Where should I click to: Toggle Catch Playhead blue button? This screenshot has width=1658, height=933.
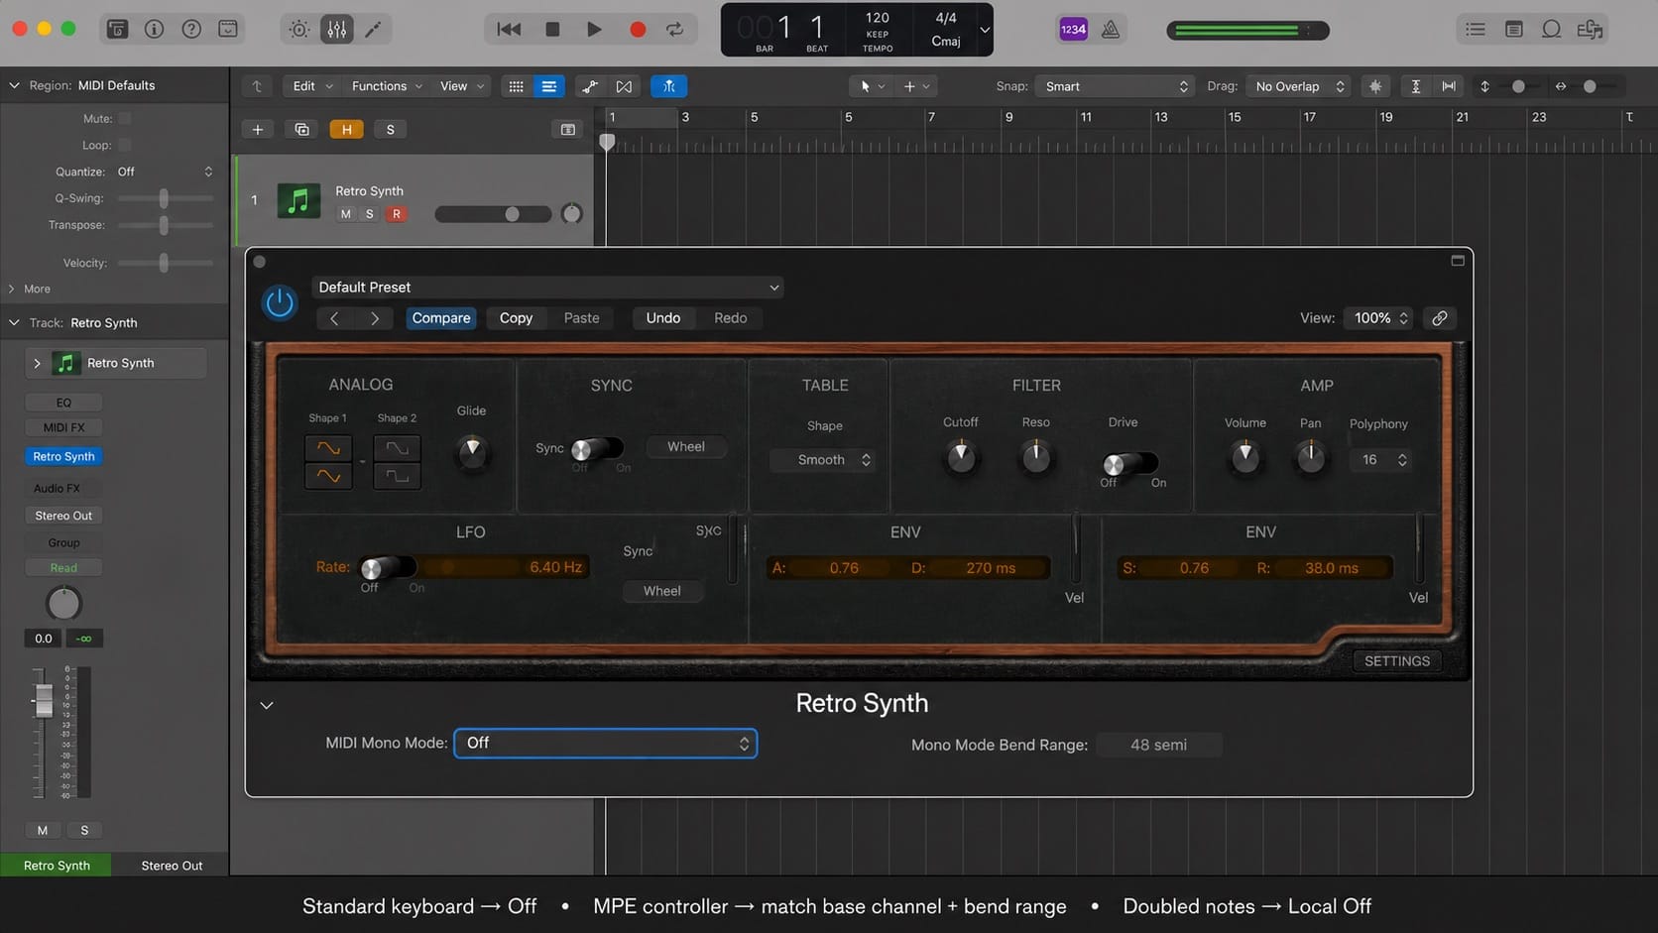669,86
